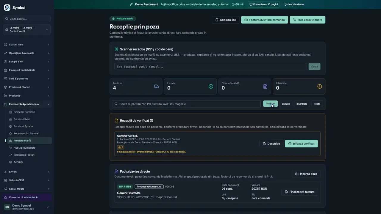Click the manual barcode code input field

[210, 67]
